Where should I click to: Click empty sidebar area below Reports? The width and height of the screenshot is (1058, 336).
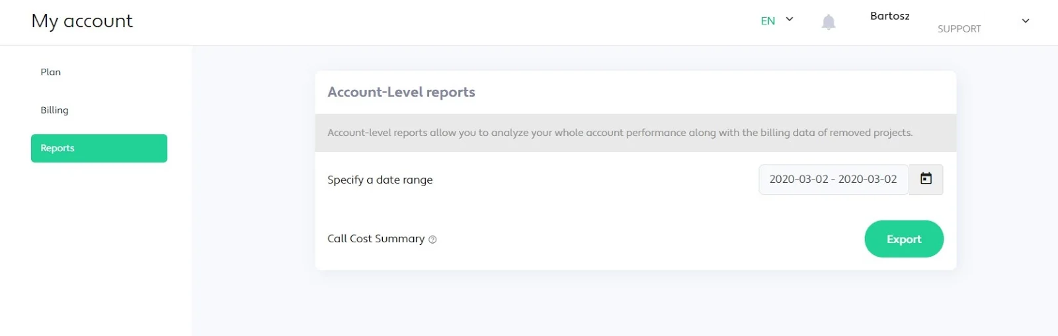coord(96,251)
